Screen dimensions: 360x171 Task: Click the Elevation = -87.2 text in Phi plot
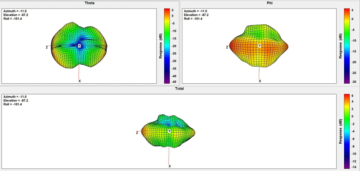(196, 15)
